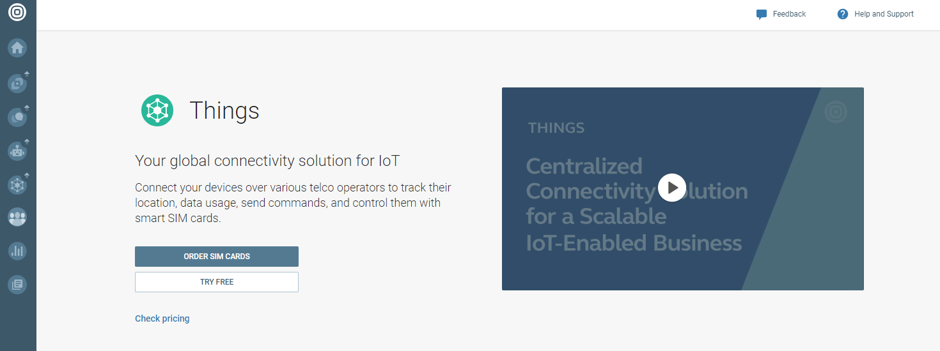
Task: Click the green Things product logo
Action: coord(157,110)
